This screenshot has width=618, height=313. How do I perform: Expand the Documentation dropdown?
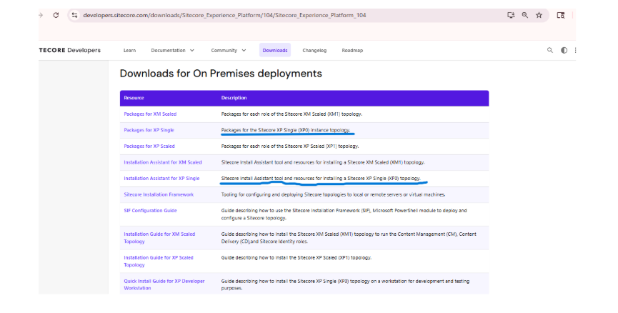tap(173, 51)
